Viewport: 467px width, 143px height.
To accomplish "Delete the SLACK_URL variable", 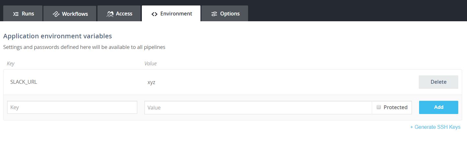I will pos(438,82).
